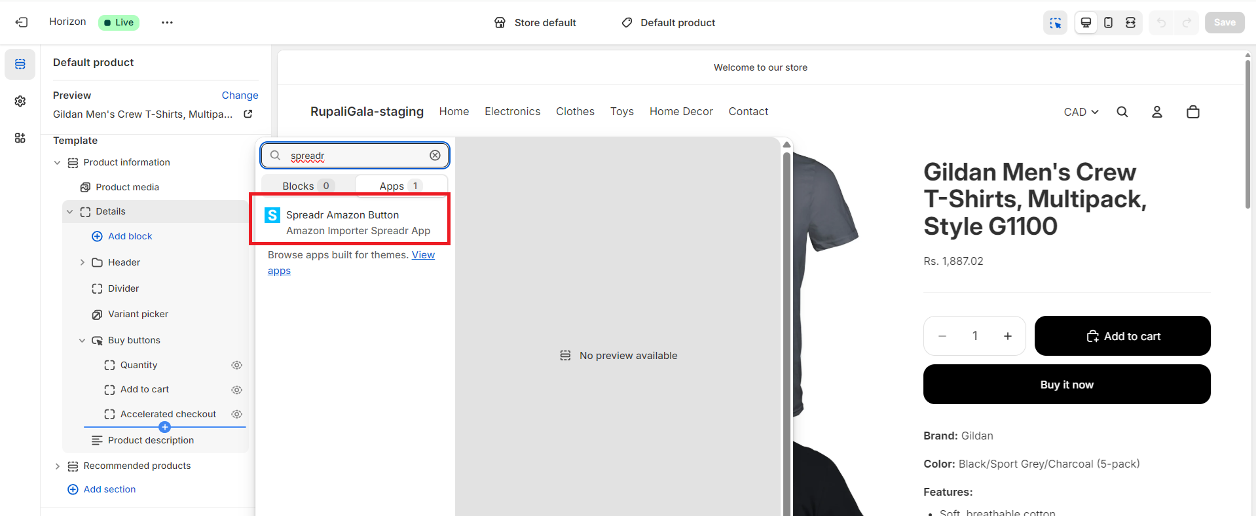The image size is (1256, 516).
Task: Open the store account icon
Action: [1157, 112]
